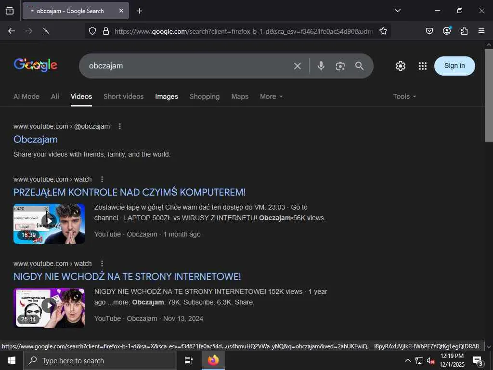The height and width of the screenshot is (370, 493).
Task: Open the Pocket save icon
Action: click(429, 31)
